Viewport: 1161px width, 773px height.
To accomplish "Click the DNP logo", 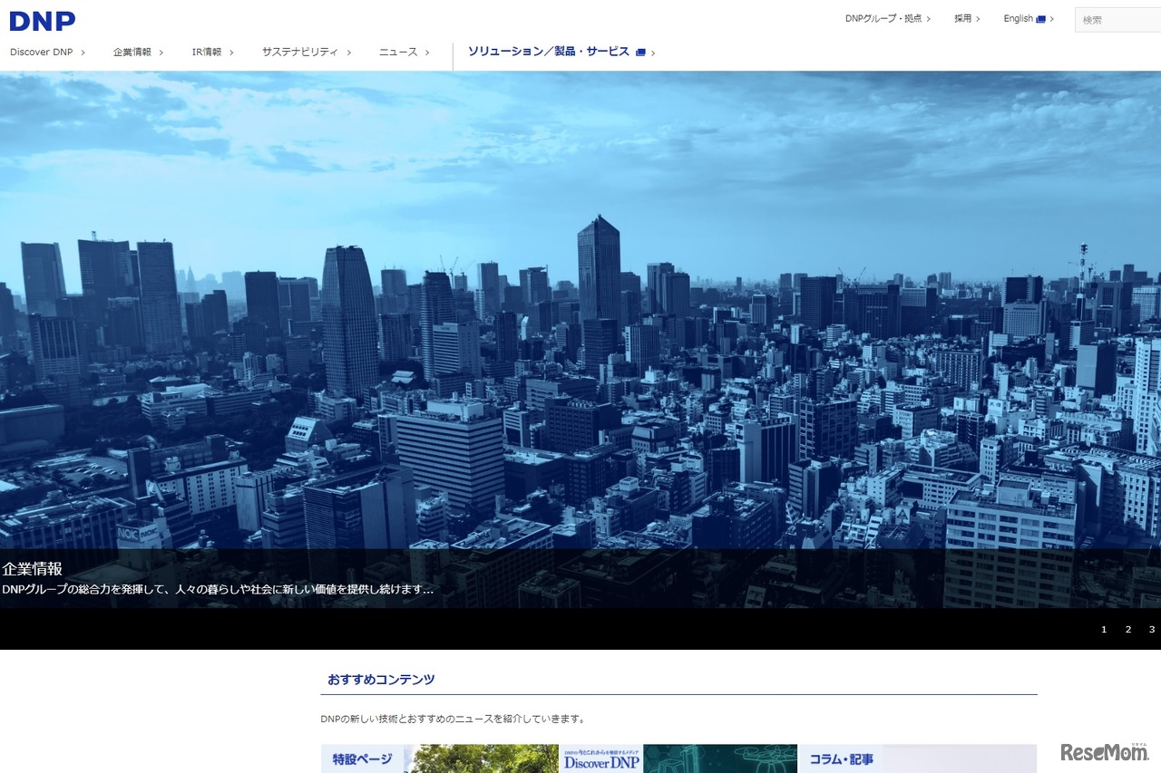I will [x=43, y=20].
